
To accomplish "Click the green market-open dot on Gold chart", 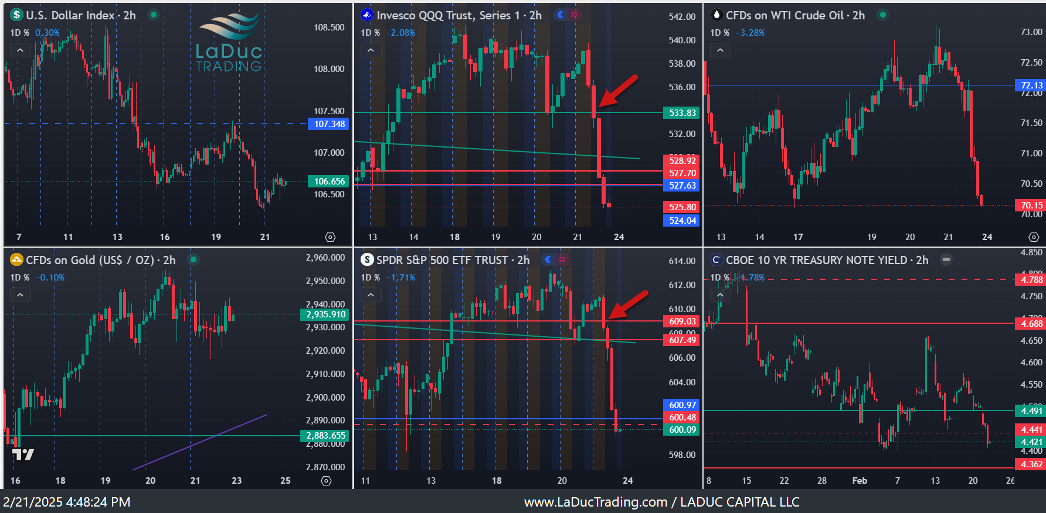I will coord(193,259).
